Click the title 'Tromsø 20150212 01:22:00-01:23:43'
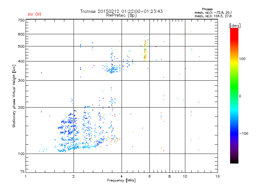The width and height of the screenshot is (256, 192). click(121, 11)
